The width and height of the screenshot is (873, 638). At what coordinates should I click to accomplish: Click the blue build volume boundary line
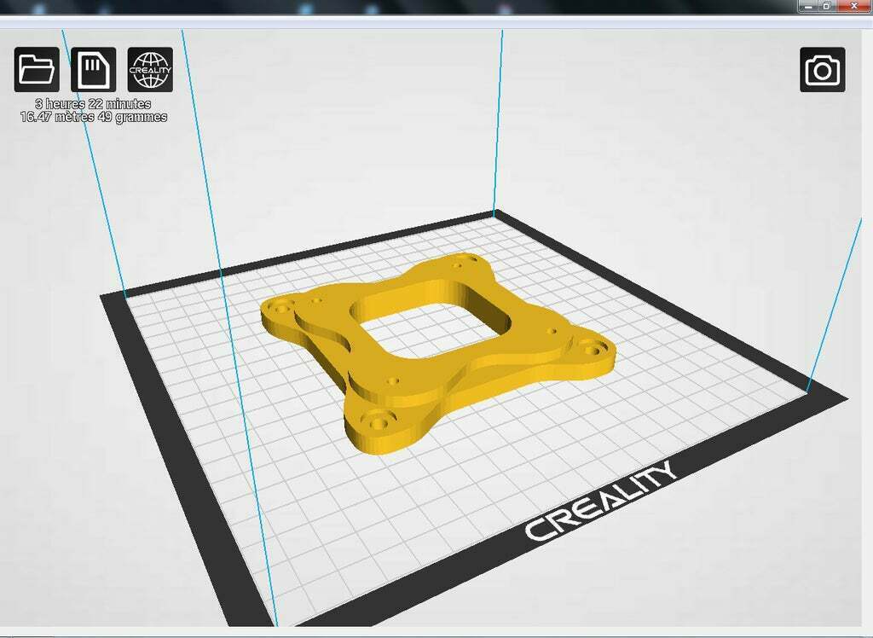[x=499, y=128]
